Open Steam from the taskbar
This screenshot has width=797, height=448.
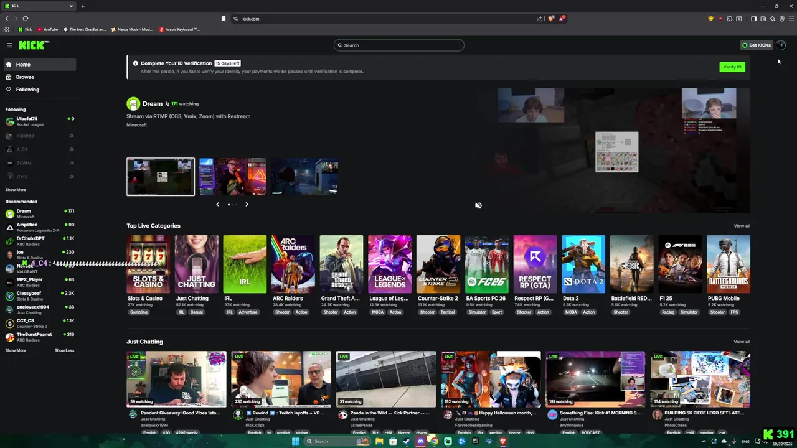407,441
